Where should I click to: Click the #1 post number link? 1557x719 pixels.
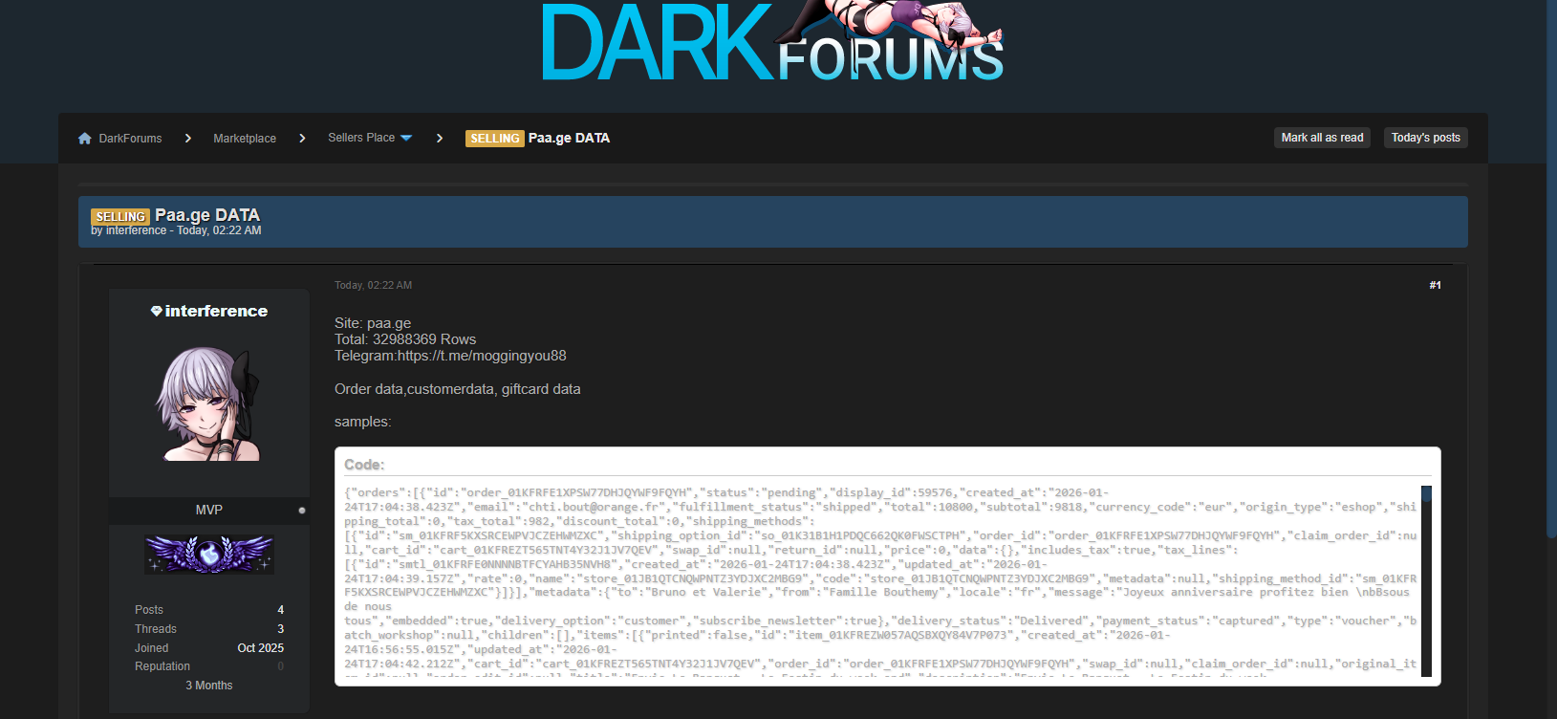(1435, 285)
